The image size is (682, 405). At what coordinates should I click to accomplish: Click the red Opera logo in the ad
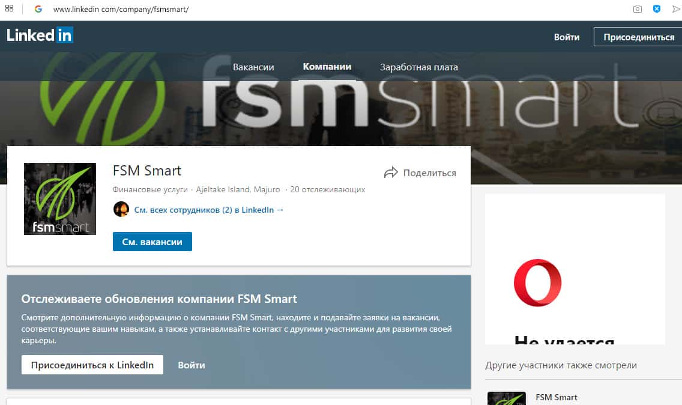[537, 282]
